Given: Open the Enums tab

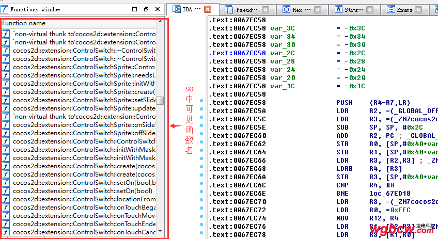Looking at the screenshot, I should click(404, 10).
